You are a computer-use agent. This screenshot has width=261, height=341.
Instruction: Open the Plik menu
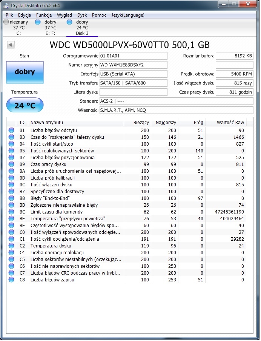[x=9, y=15]
